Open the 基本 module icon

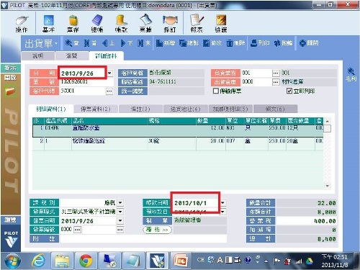[x=48, y=24]
